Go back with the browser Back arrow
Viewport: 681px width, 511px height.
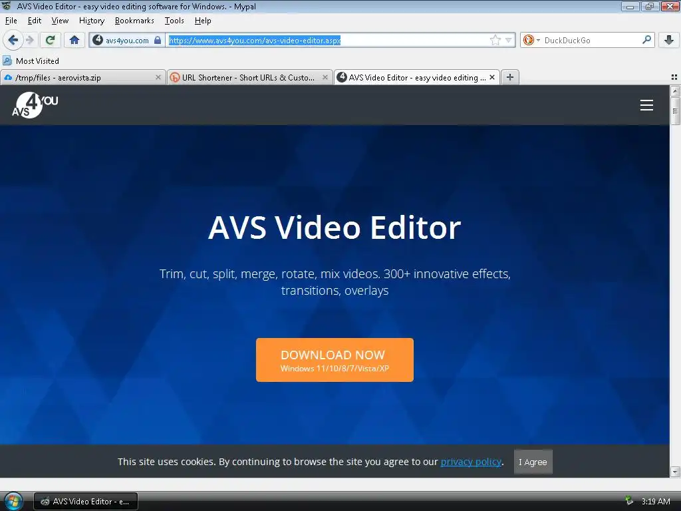[13, 41]
